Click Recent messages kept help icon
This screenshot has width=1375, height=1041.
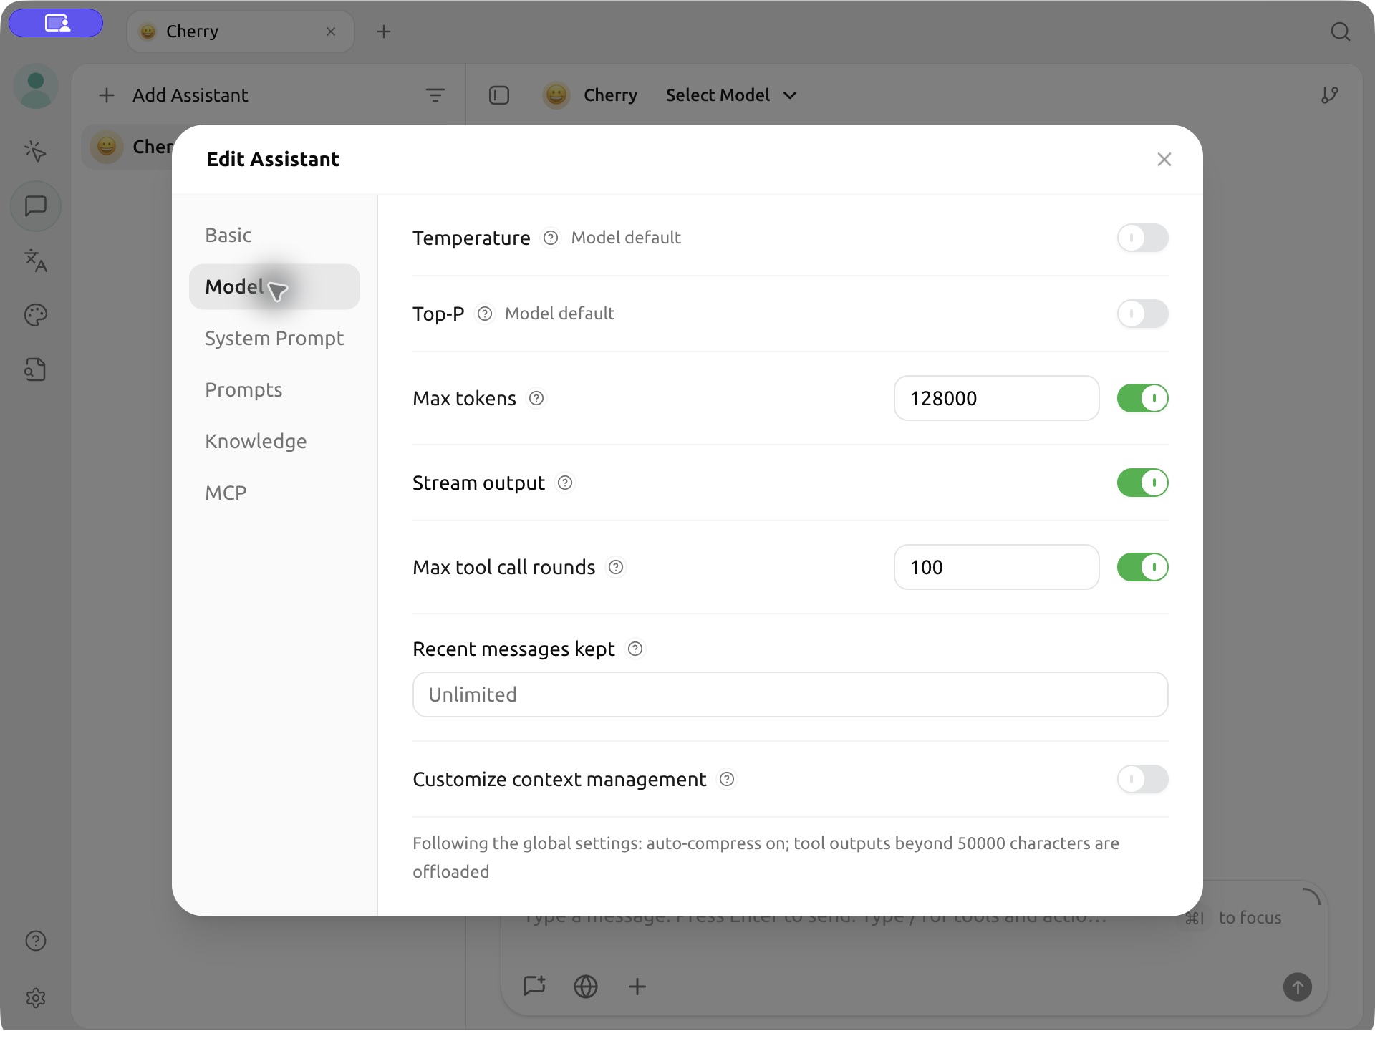point(635,649)
